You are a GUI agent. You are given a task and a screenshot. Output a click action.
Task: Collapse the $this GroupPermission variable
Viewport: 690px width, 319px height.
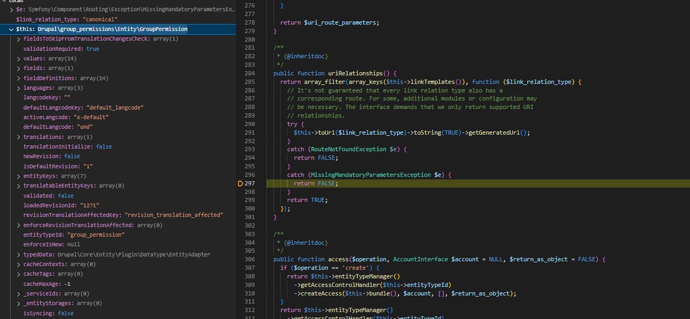tap(12, 29)
